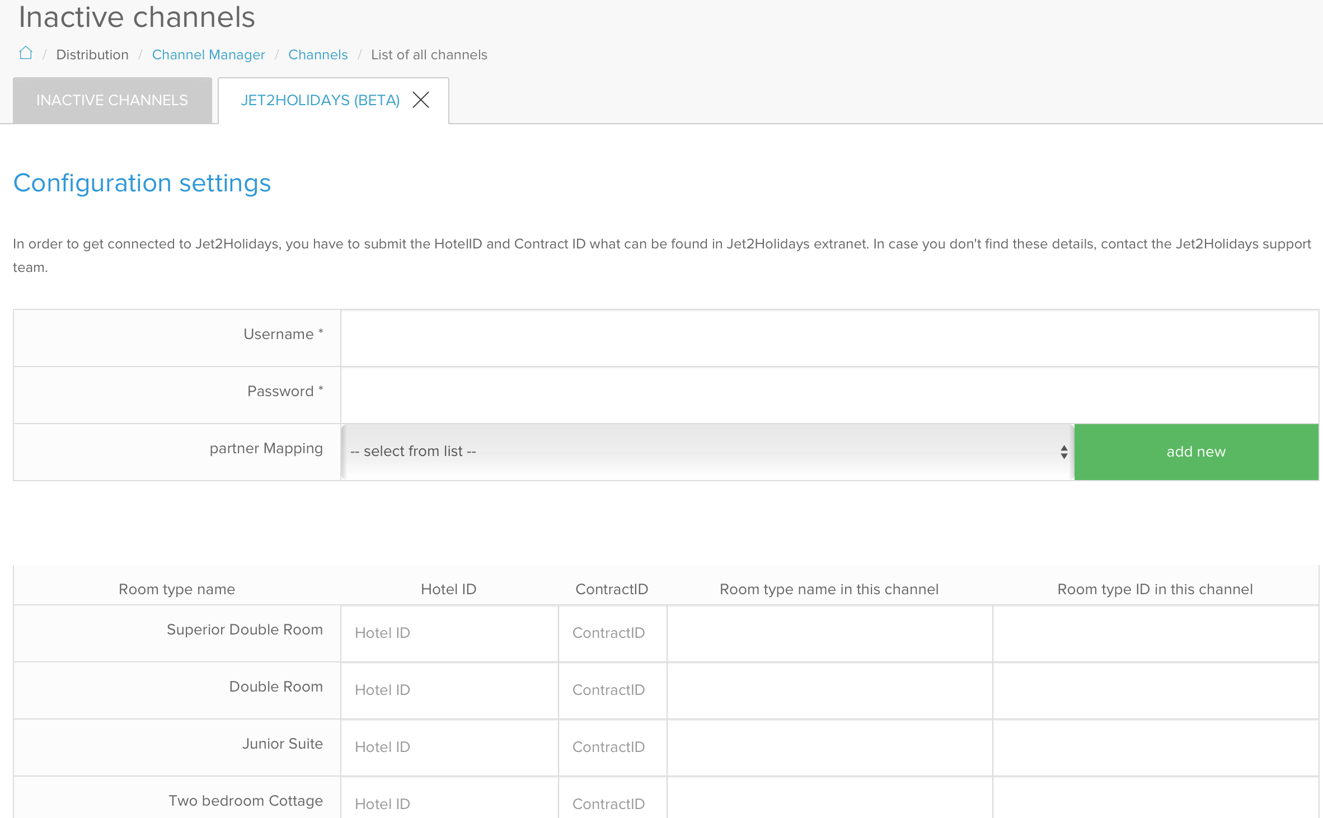
Task: Open the Channels breadcrumb link
Action: click(x=318, y=55)
